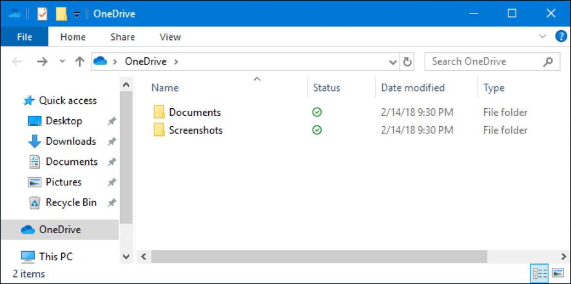571x284 pixels.
Task: Open the Help question mark icon
Action: coord(561,37)
